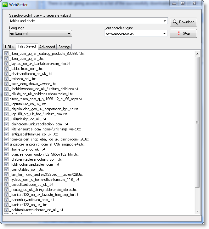Click the scroll up arrow in file list

197,53
